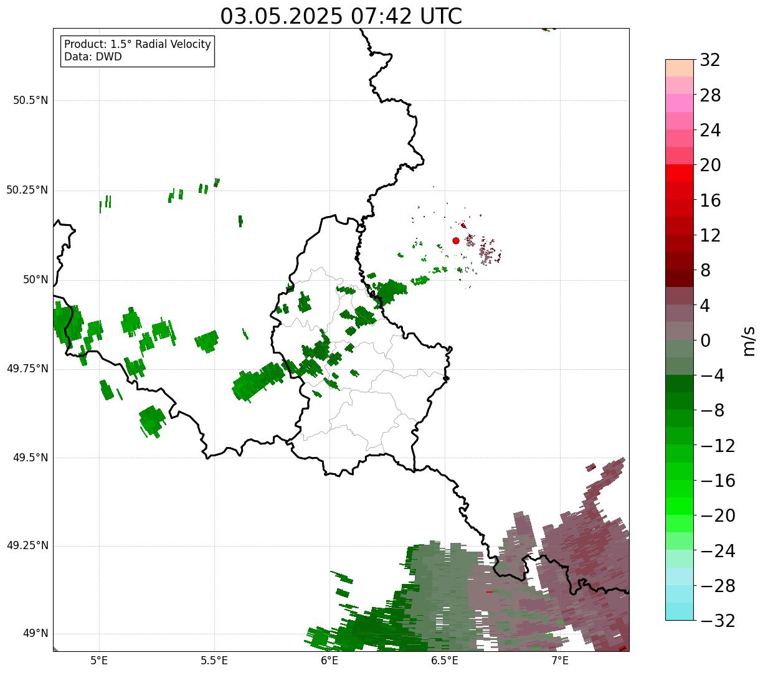Click the colorbar value 8
Screen dimensions: 763x673
coord(705,271)
